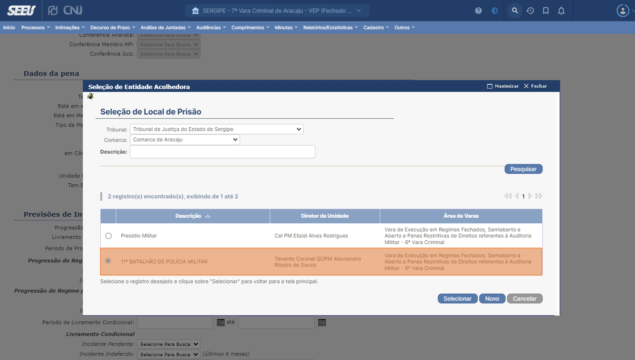Click the Presídio Militar description text
635x360 pixels.
[139, 236]
